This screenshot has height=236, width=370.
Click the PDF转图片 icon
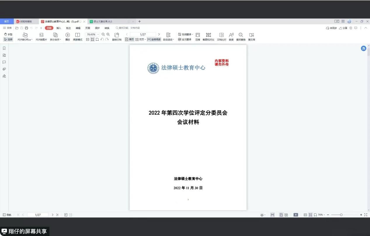tap(41, 35)
